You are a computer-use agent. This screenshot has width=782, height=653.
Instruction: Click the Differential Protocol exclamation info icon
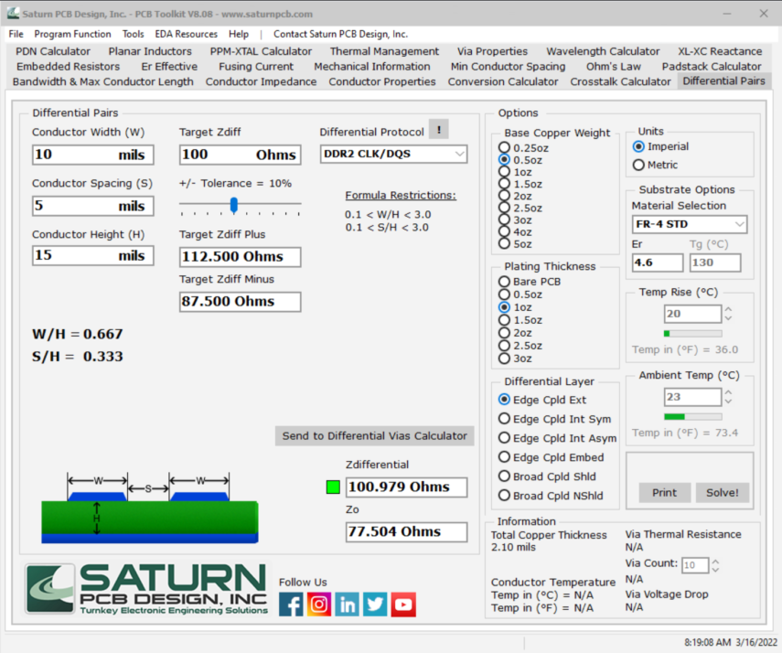439,131
